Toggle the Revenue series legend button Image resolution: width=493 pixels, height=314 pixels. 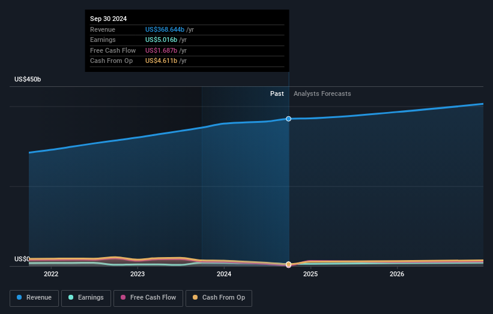[x=34, y=298]
